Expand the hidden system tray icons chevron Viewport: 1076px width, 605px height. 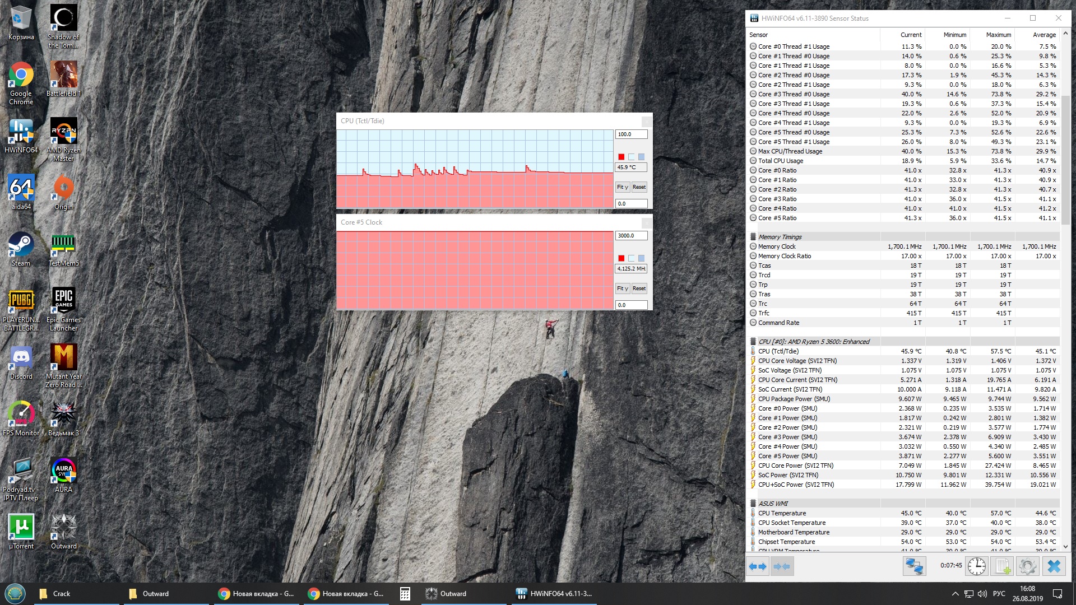955,594
